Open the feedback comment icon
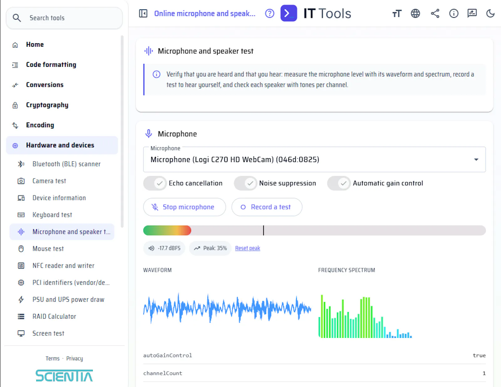The image size is (501, 387). tap(472, 13)
